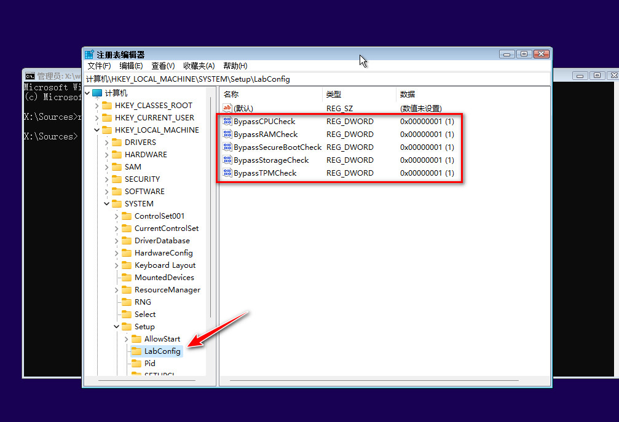Close the Registry Editor window
This screenshot has width=619, height=422.
coord(541,54)
